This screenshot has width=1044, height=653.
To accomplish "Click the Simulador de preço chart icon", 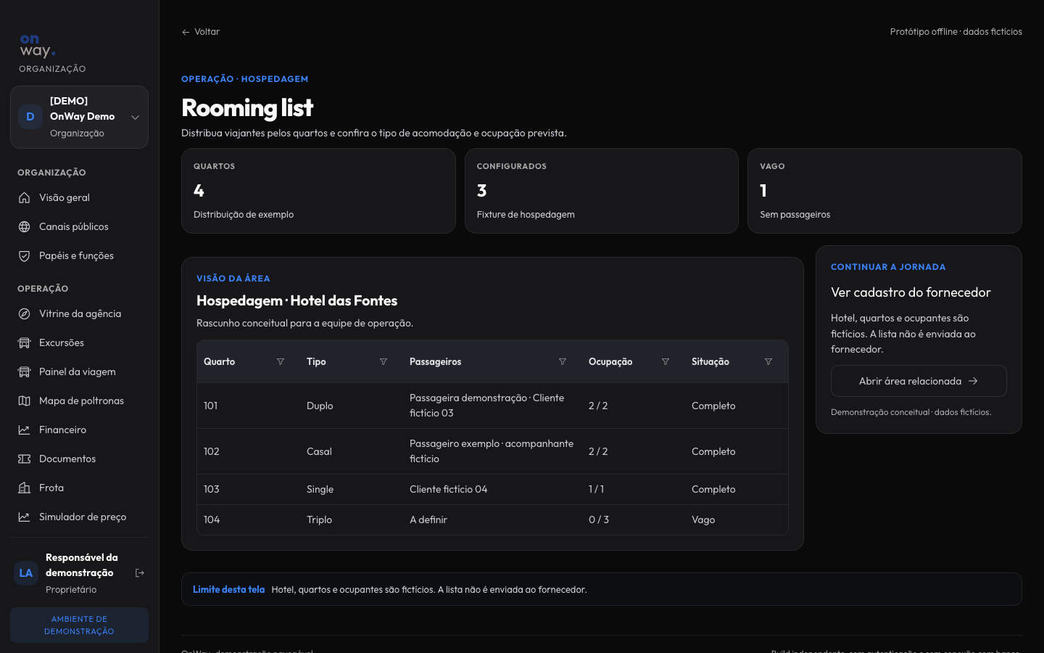I will point(24,517).
